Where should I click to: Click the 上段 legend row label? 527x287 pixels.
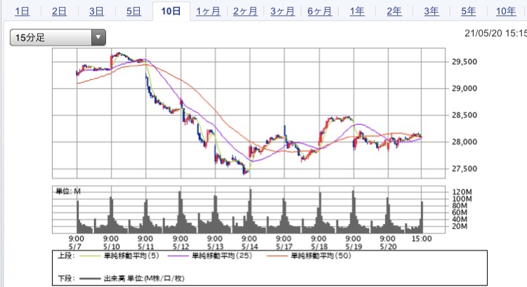point(67,256)
